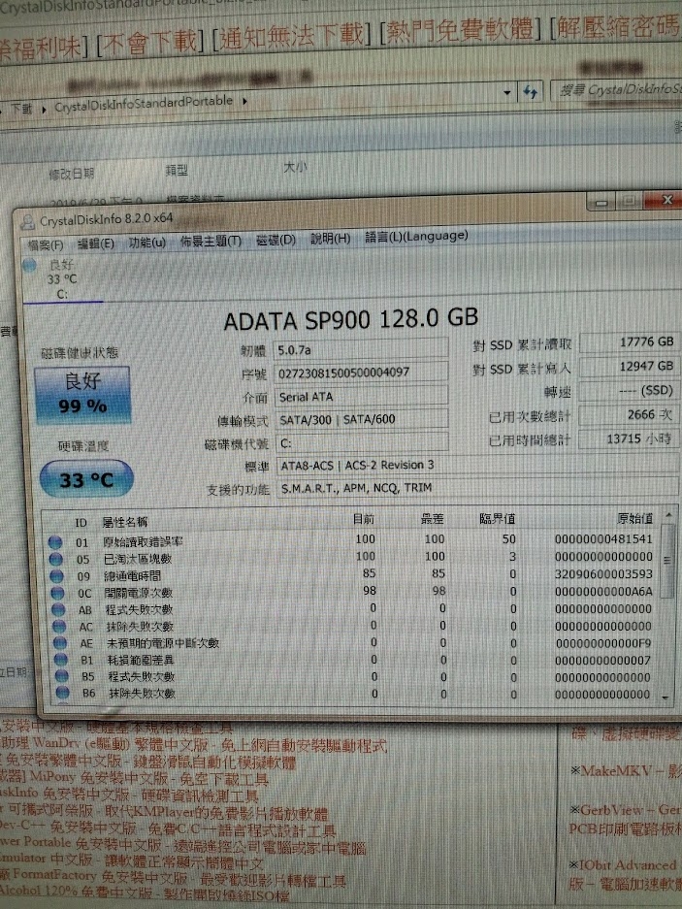Click the CrystalDiskInfo title bar app icon
This screenshot has height=909, width=682.
coord(27,222)
